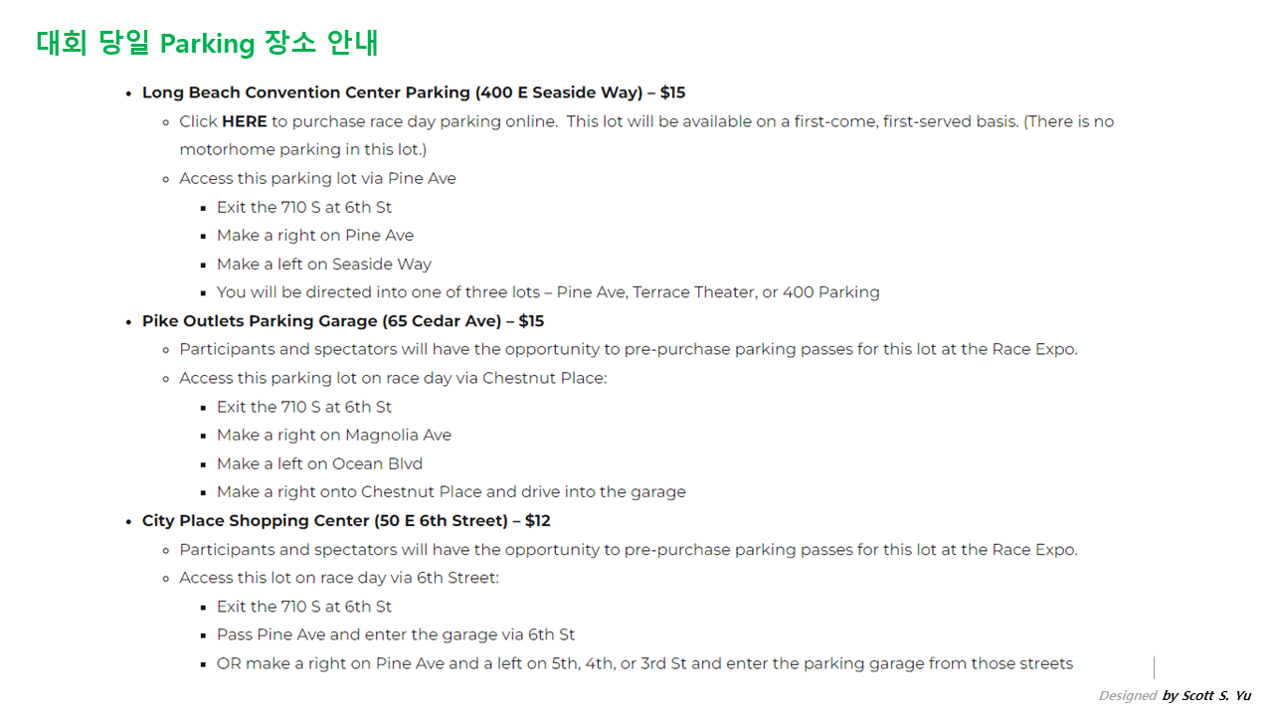Click the 'motorhome parking in this lot' text line
The image size is (1273, 716).
302,149
